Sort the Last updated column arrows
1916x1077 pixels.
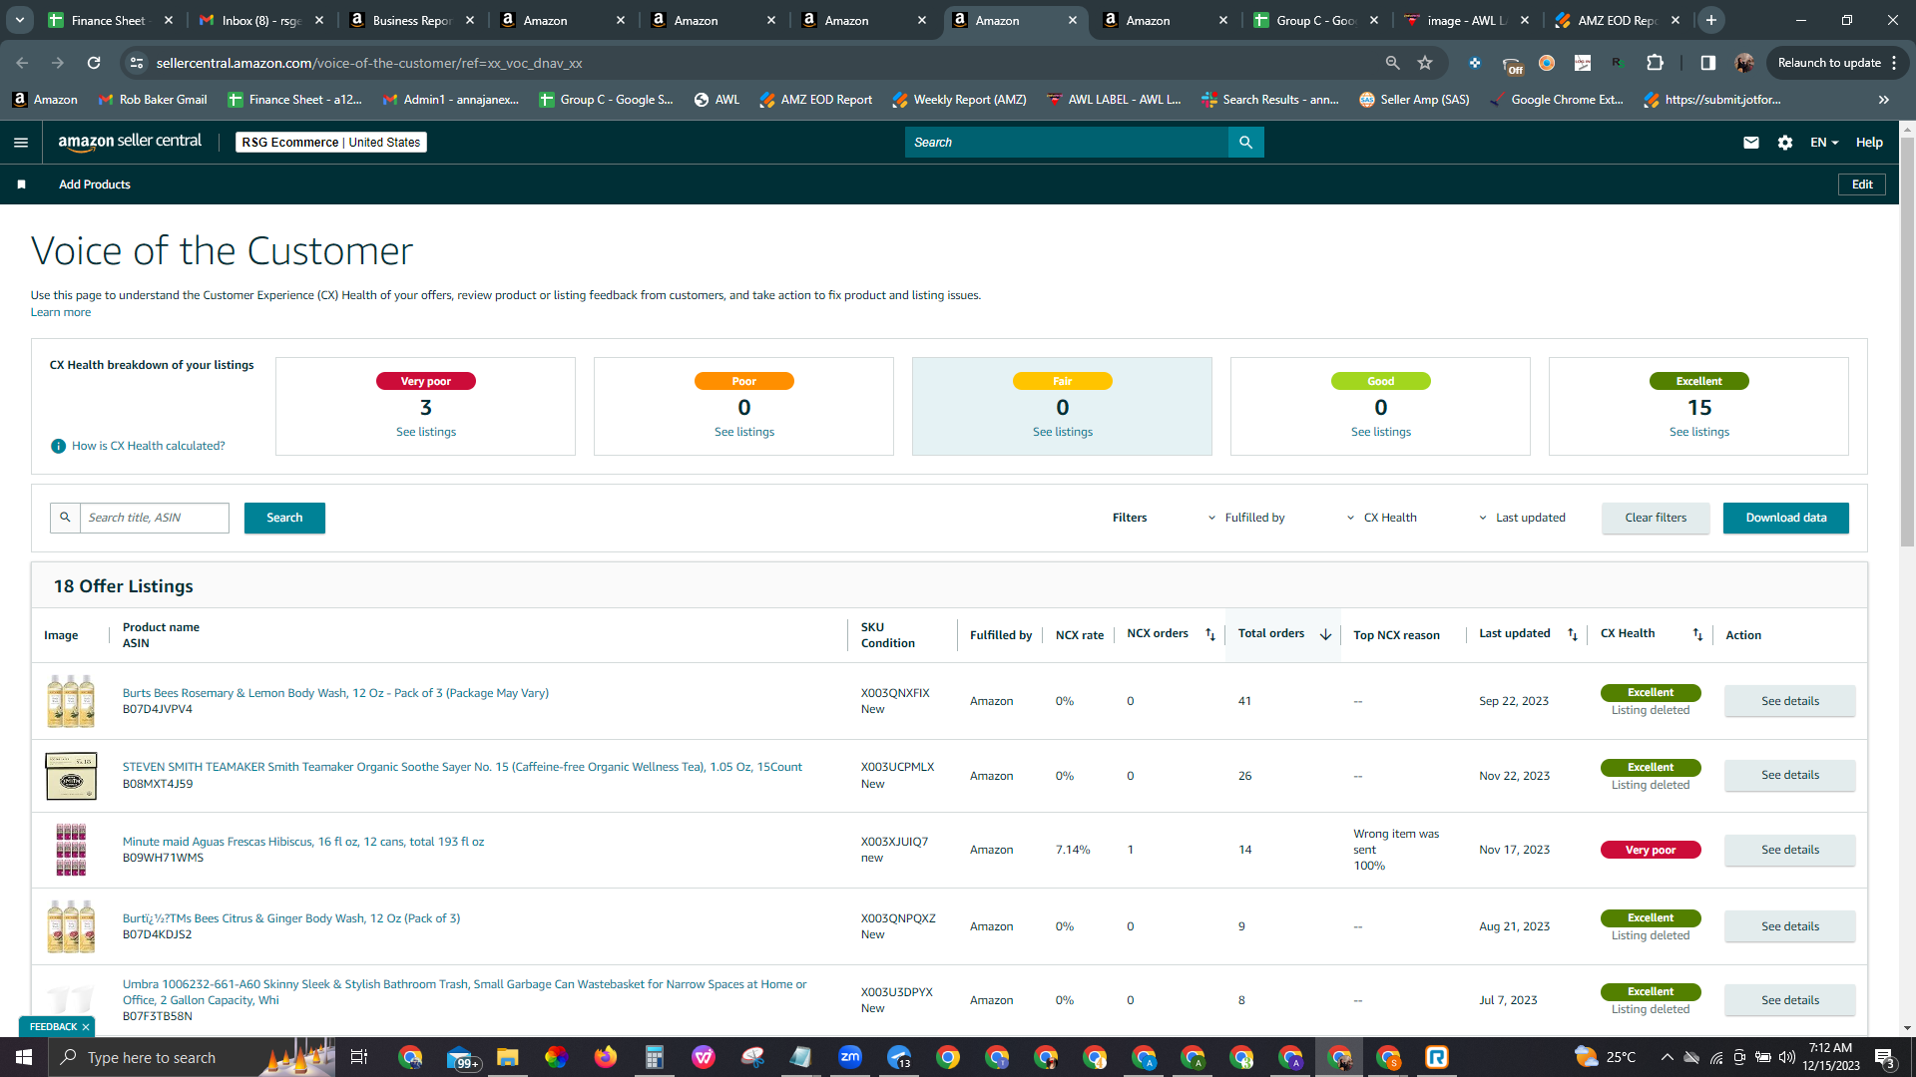click(x=1573, y=634)
